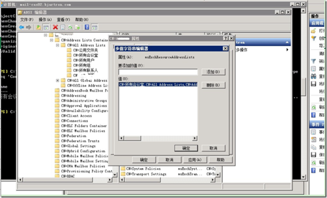Click the green Refresh toolbar icon
The image size is (327, 198).
click(70, 27)
